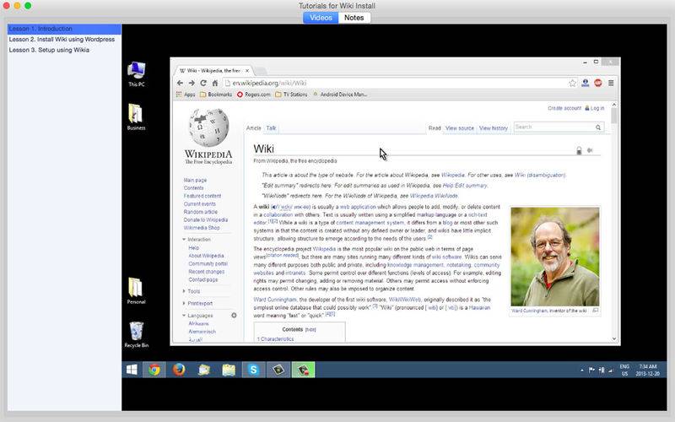Click the Chrome home button
675x422 pixels.
tap(215, 83)
